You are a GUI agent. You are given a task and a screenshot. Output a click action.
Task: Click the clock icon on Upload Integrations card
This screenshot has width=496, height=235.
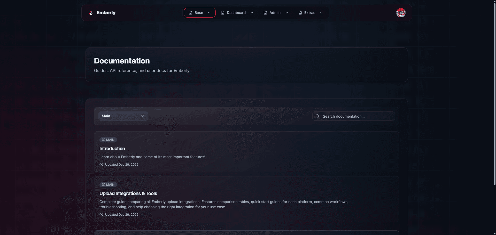pos(101,214)
